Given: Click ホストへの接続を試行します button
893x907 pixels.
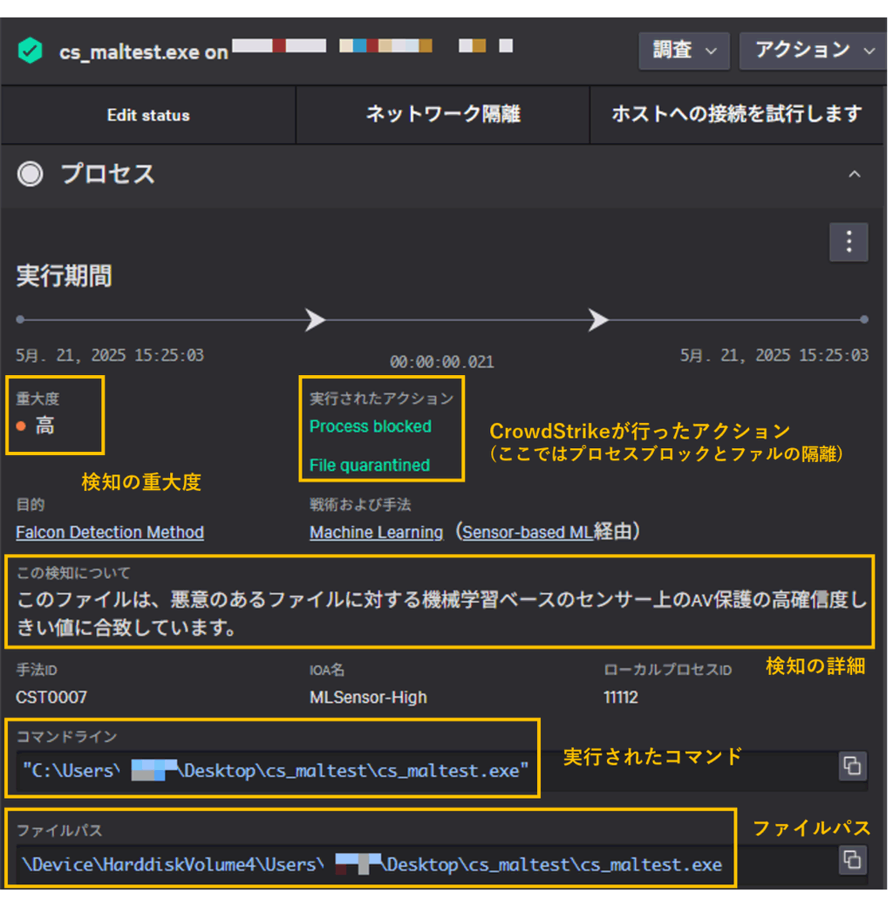Looking at the screenshot, I should pos(738,115).
